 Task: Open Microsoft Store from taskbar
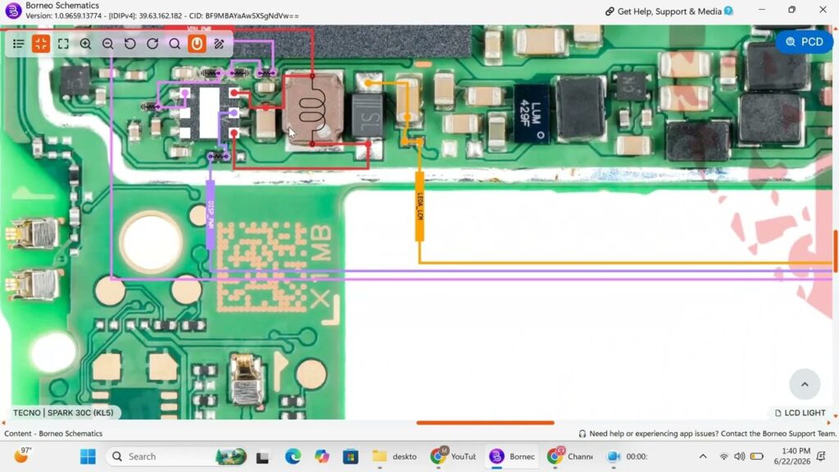tap(351, 456)
